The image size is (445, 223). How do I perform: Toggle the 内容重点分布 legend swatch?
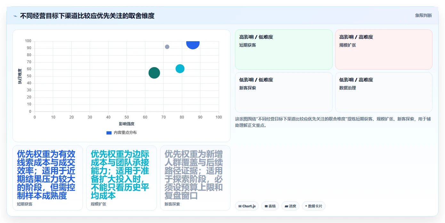tap(109, 133)
